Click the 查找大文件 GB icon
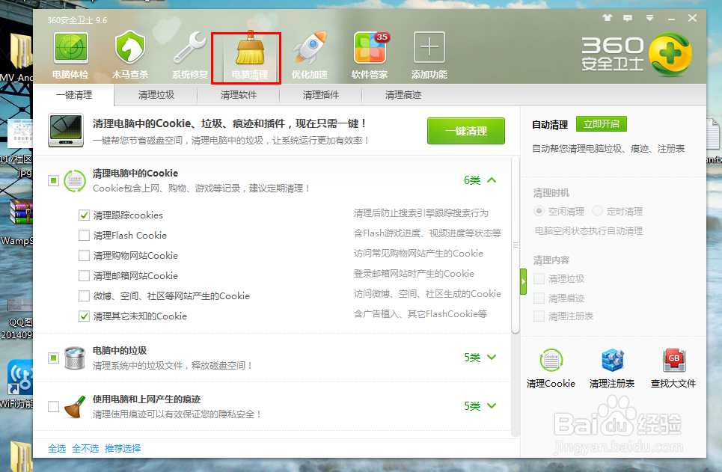Image resolution: width=722 pixels, height=472 pixels. pyautogui.click(x=673, y=360)
